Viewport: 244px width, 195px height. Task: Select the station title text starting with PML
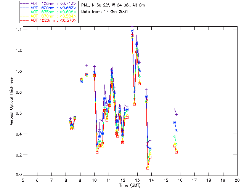113,5
